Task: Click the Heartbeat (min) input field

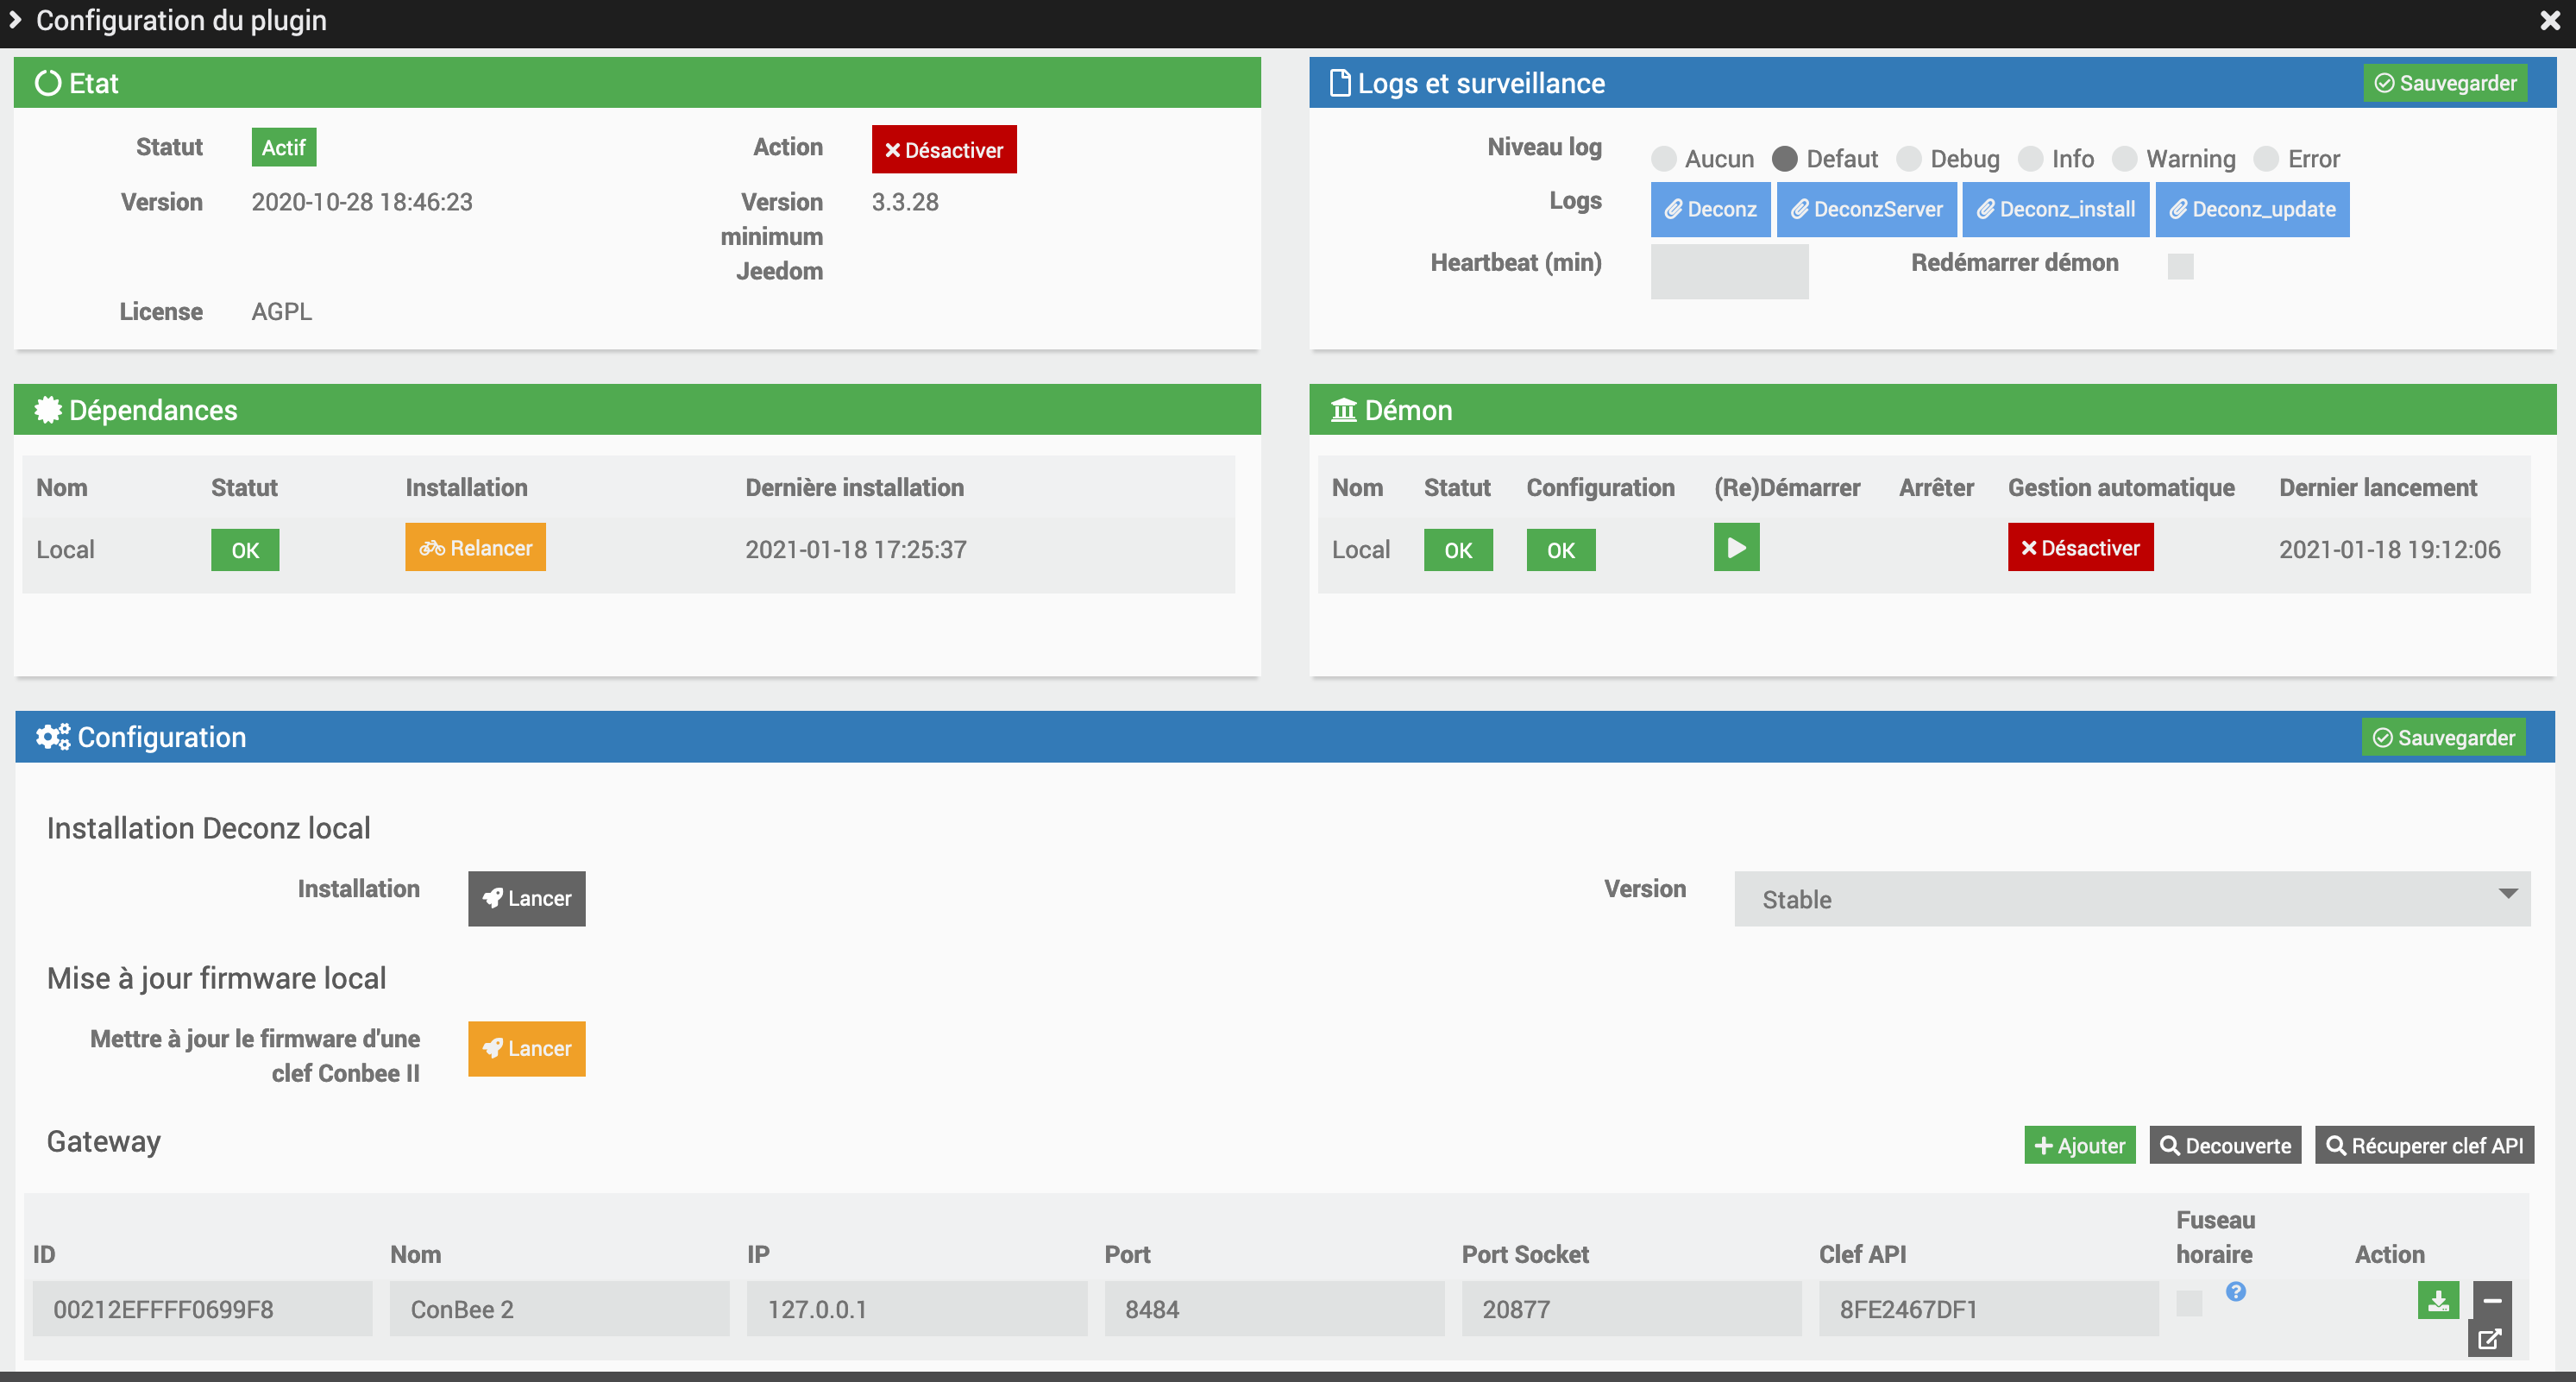Action: tap(1729, 271)
